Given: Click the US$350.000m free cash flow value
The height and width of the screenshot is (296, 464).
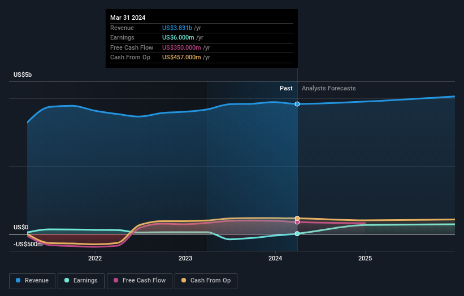Looking at the screenshot, I should pos(181,47).
